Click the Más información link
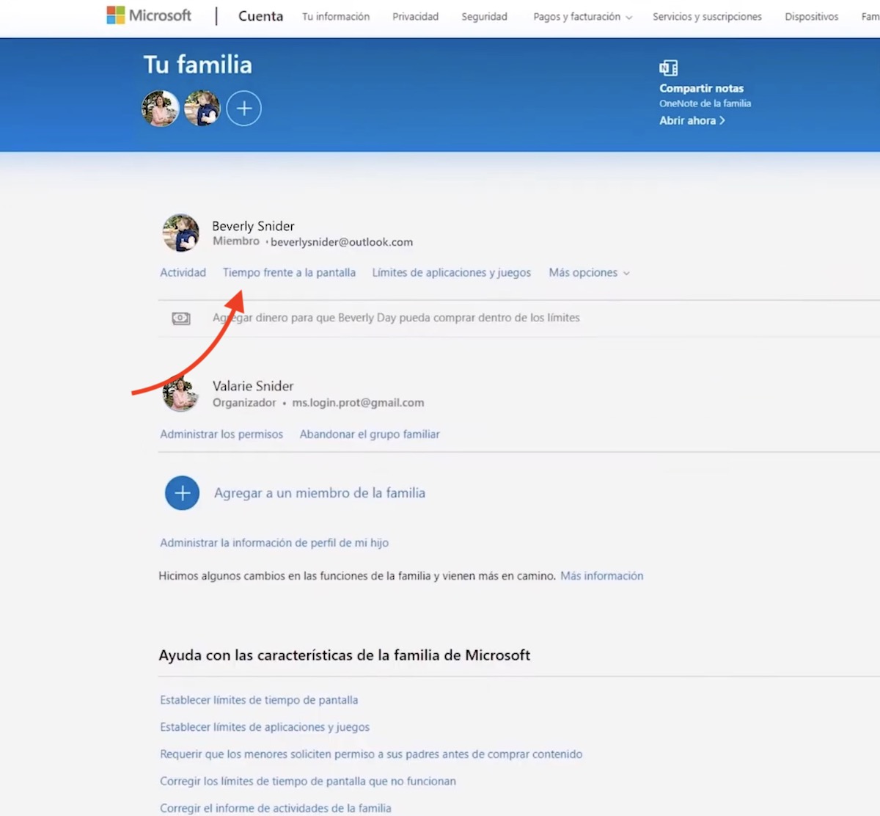The image size is (880, 816). pos(602,576)
